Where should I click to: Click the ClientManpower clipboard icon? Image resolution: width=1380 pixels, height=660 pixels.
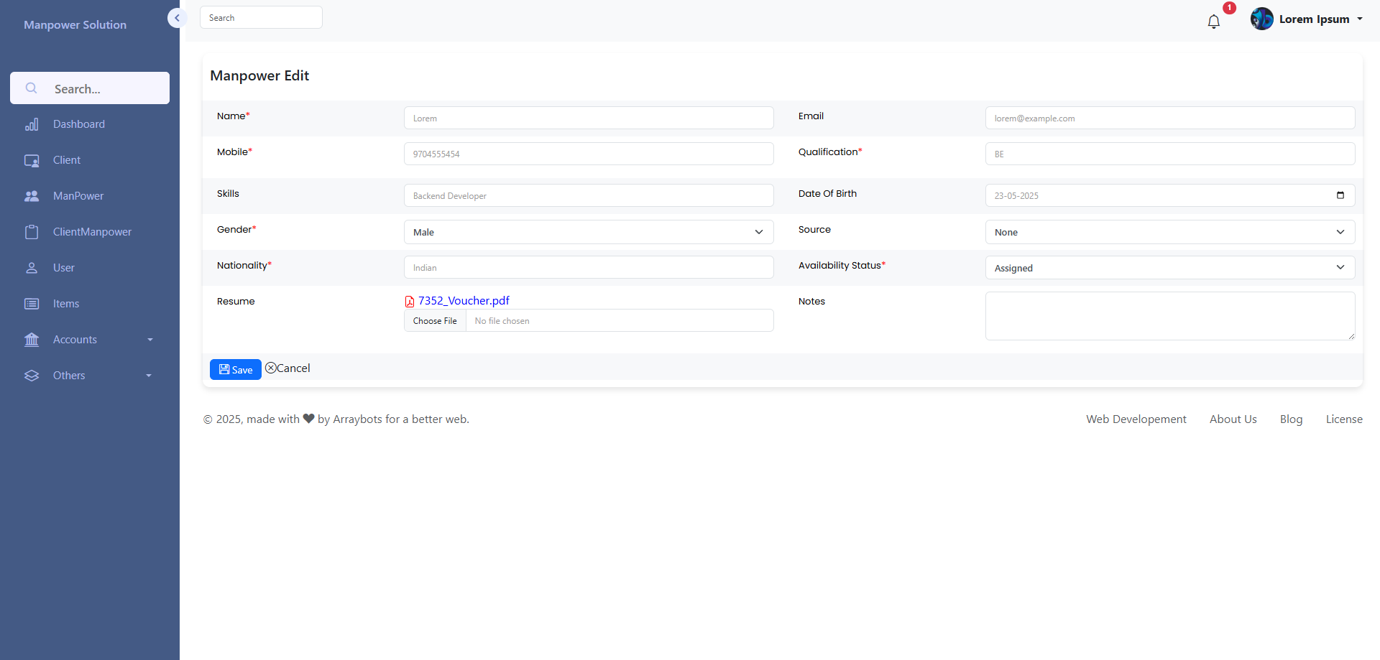tap(32, 232)
